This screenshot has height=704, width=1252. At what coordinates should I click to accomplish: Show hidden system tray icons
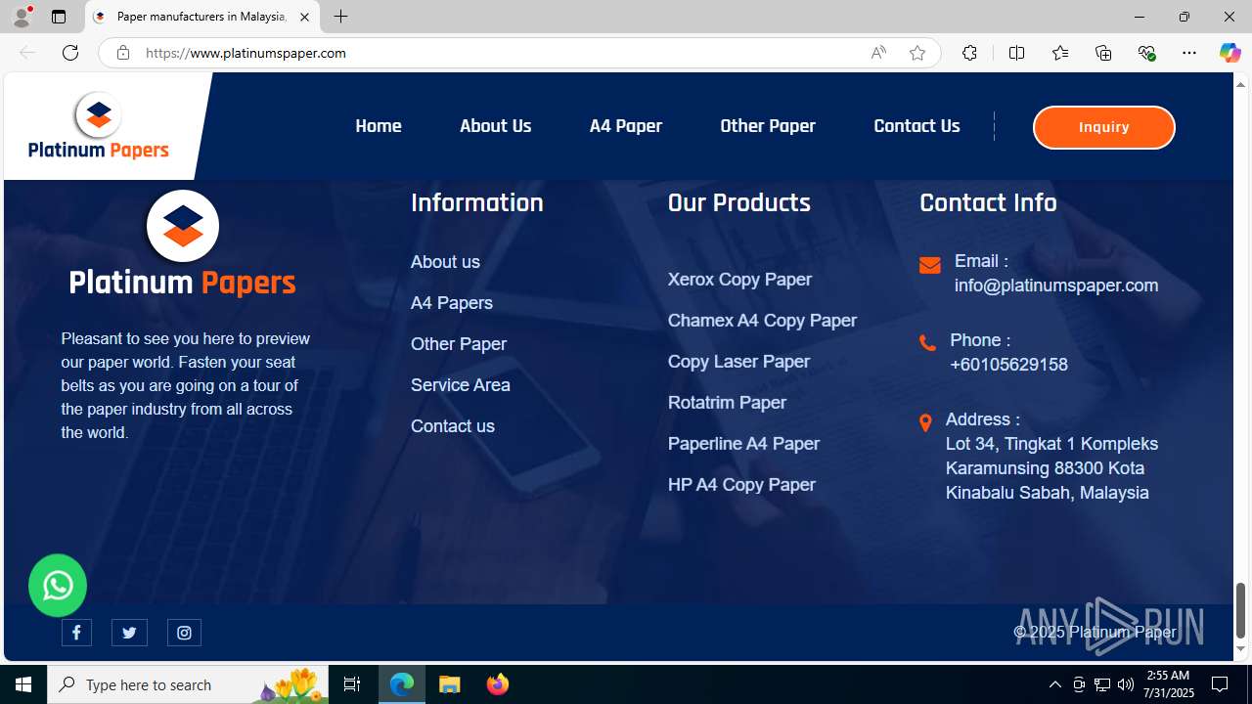click(x=1055, y=684)
